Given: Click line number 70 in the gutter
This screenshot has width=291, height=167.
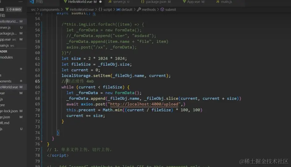Looking at the screenshot, I should [37, 110].
